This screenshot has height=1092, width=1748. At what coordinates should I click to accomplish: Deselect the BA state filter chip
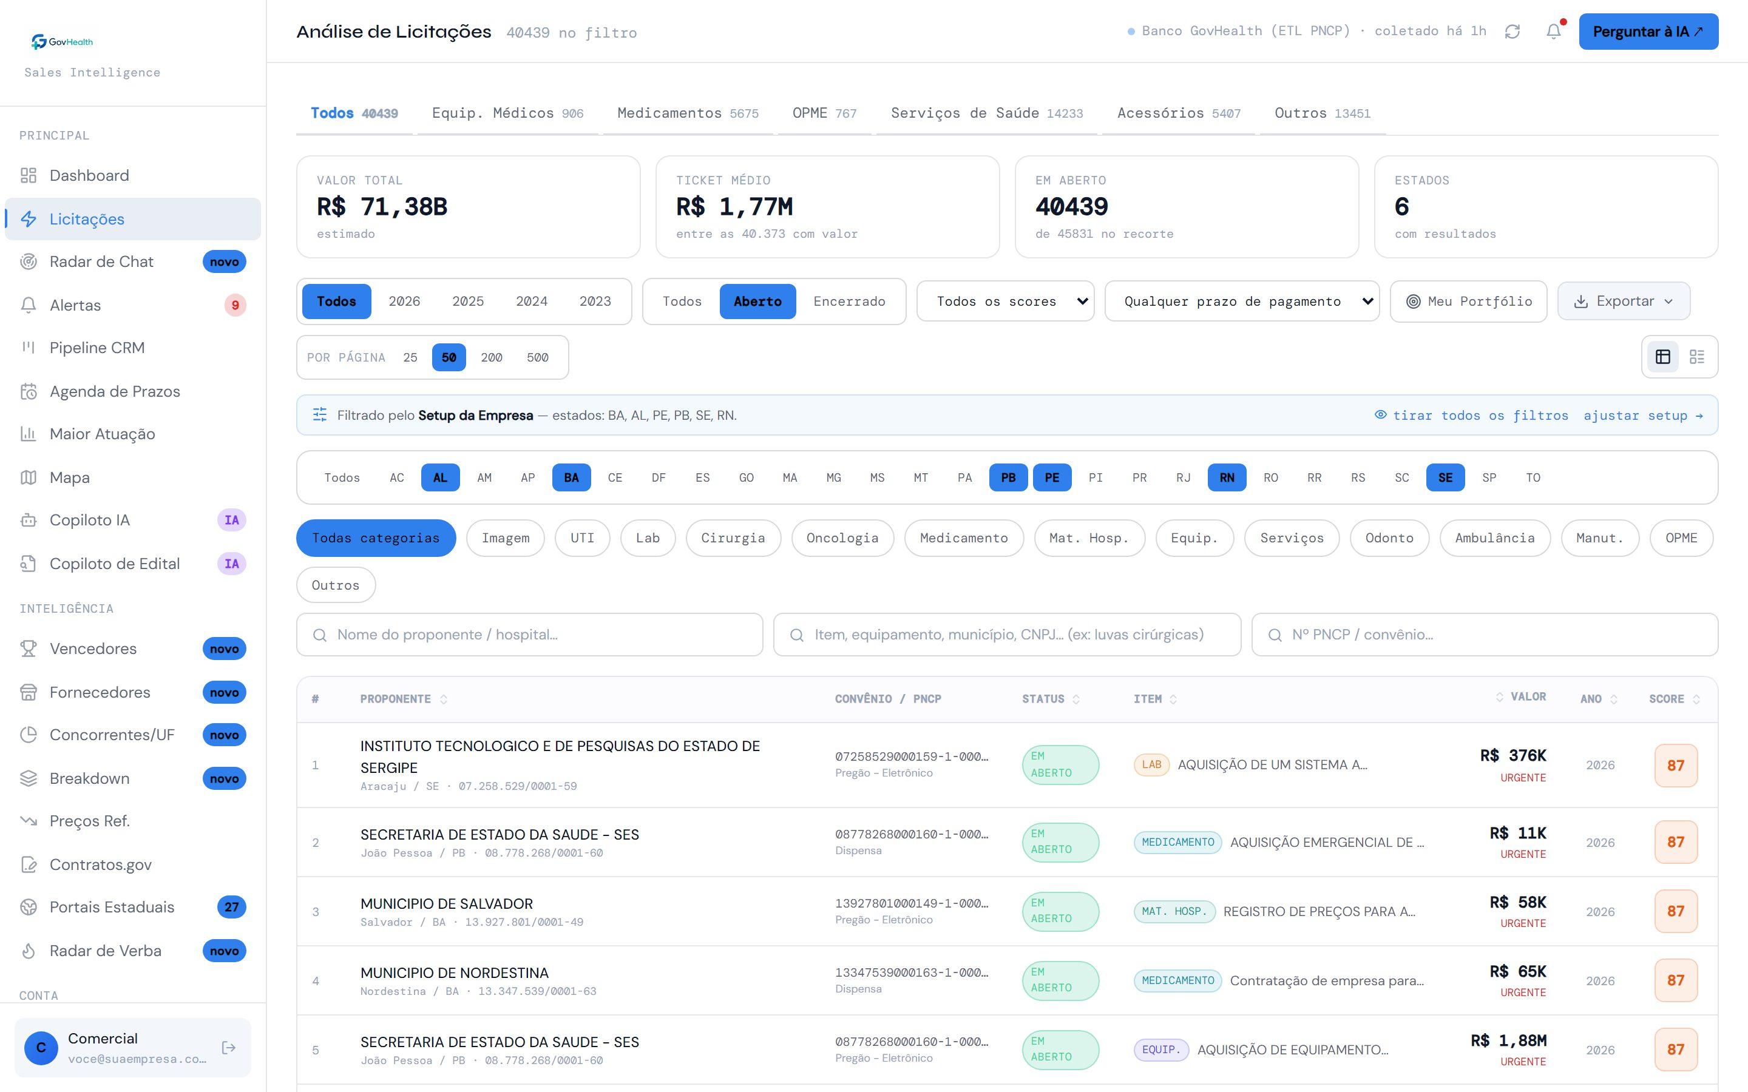571,477
